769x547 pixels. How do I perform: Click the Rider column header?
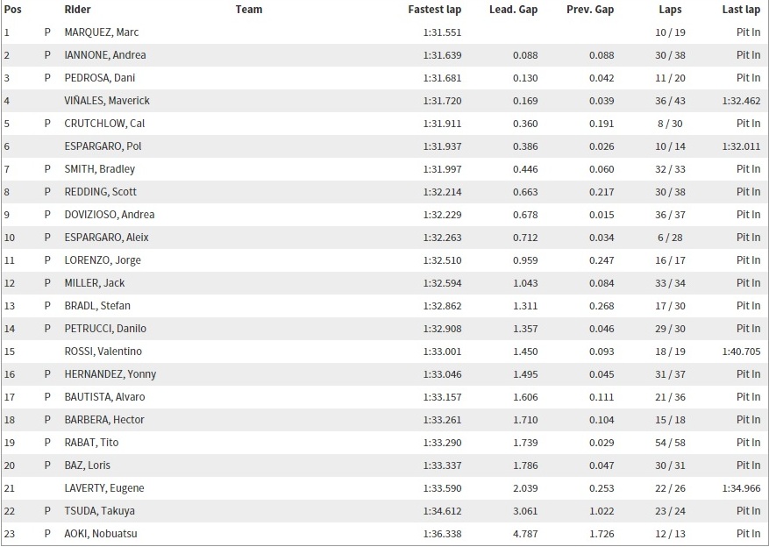click(75, 10)
